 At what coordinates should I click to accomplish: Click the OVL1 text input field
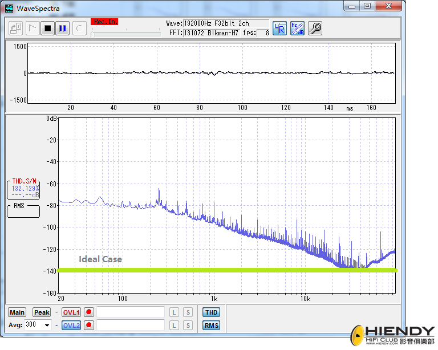130,312
